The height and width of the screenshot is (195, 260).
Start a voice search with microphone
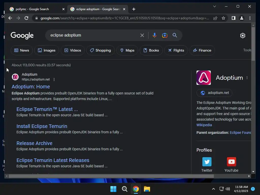pyautogui.click(x=155, y=35)
